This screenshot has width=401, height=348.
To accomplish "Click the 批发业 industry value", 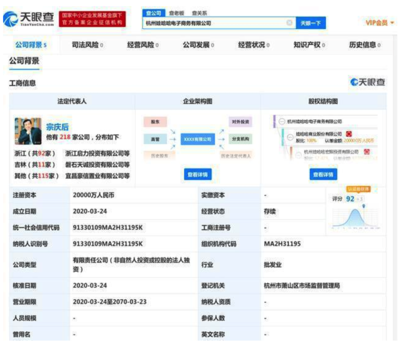I will tap(273, 265).
